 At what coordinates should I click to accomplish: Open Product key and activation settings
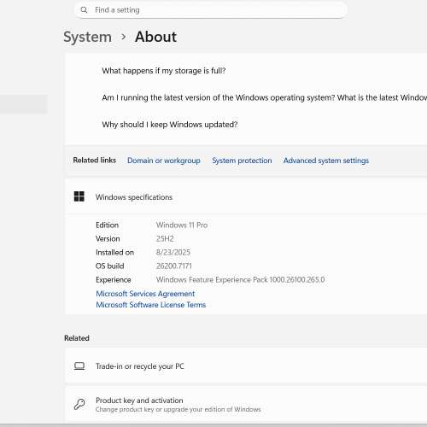coord(246,404)
